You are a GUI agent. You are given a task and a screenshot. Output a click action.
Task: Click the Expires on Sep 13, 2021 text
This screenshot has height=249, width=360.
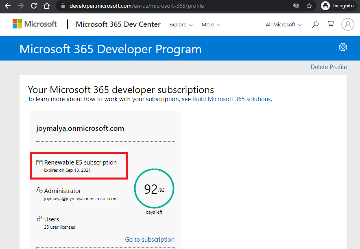coord(67,170)
